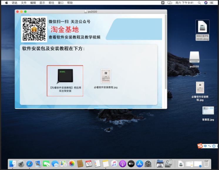Open the 访达 (Finder) menu
Image resolution: width=219 pixels, height=170 pixels.
click(x=14, y=3)
